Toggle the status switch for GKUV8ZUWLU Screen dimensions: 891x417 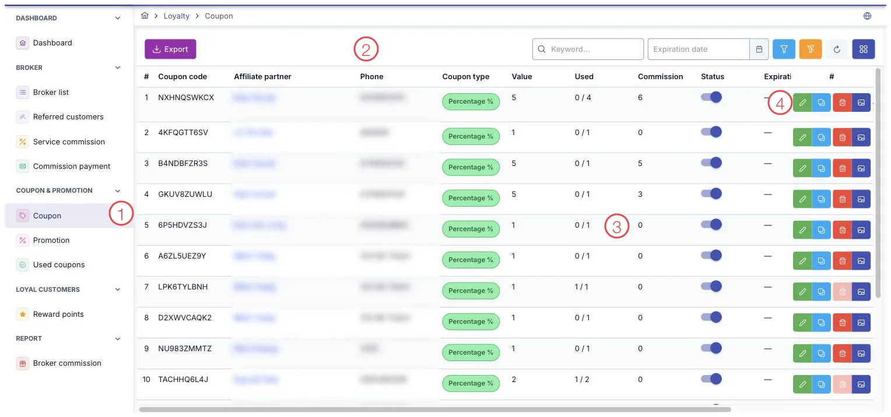(x=711, y=194)
